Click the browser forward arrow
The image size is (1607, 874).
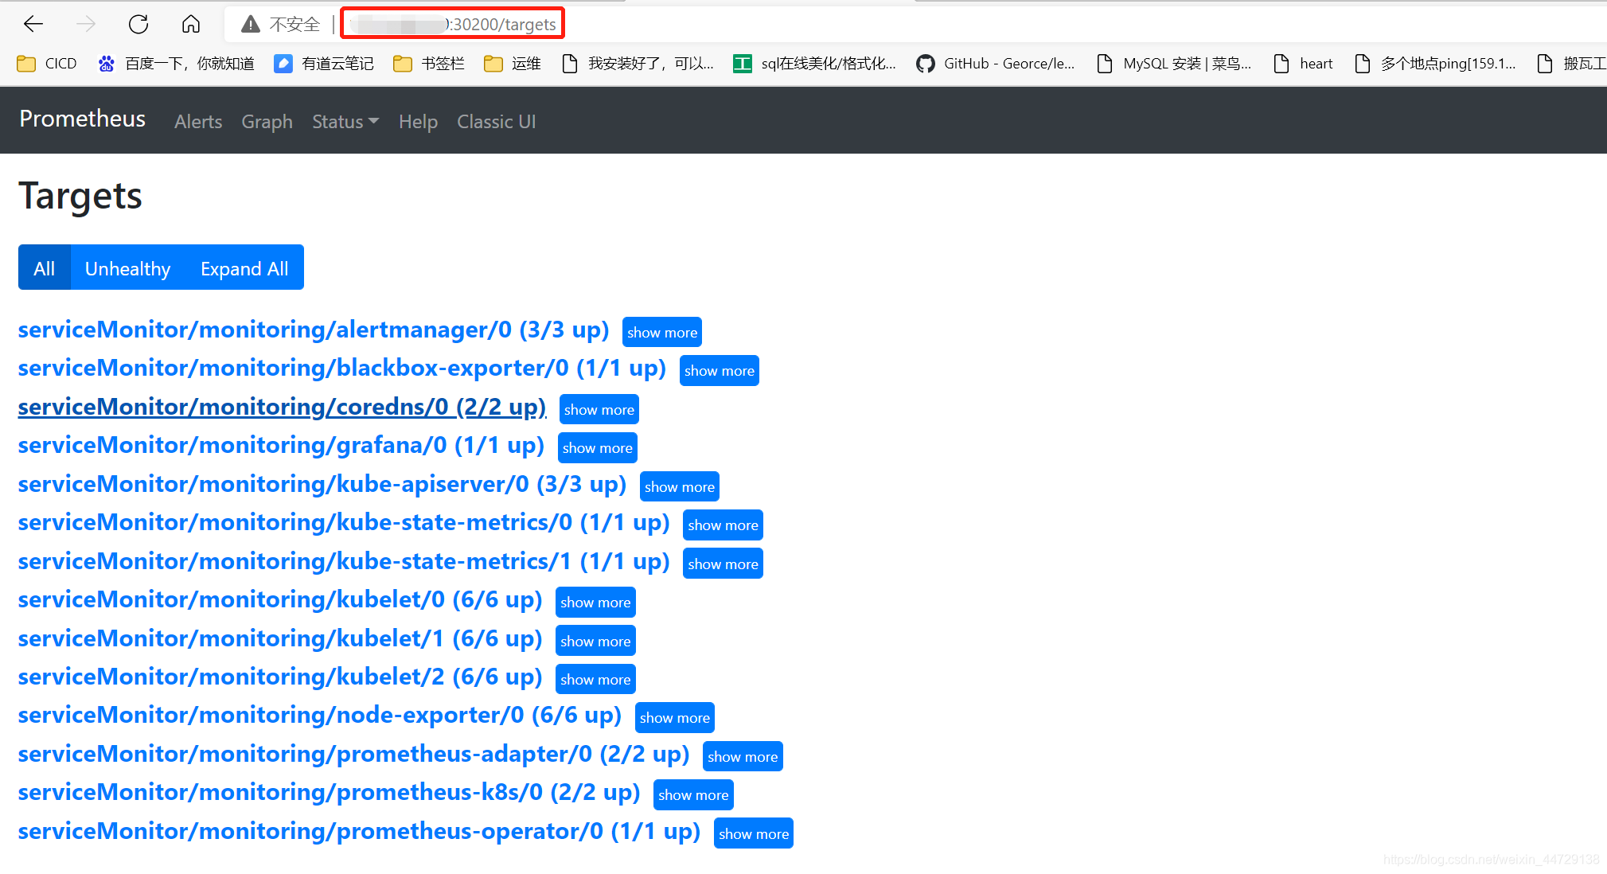(x=86, y=24)
